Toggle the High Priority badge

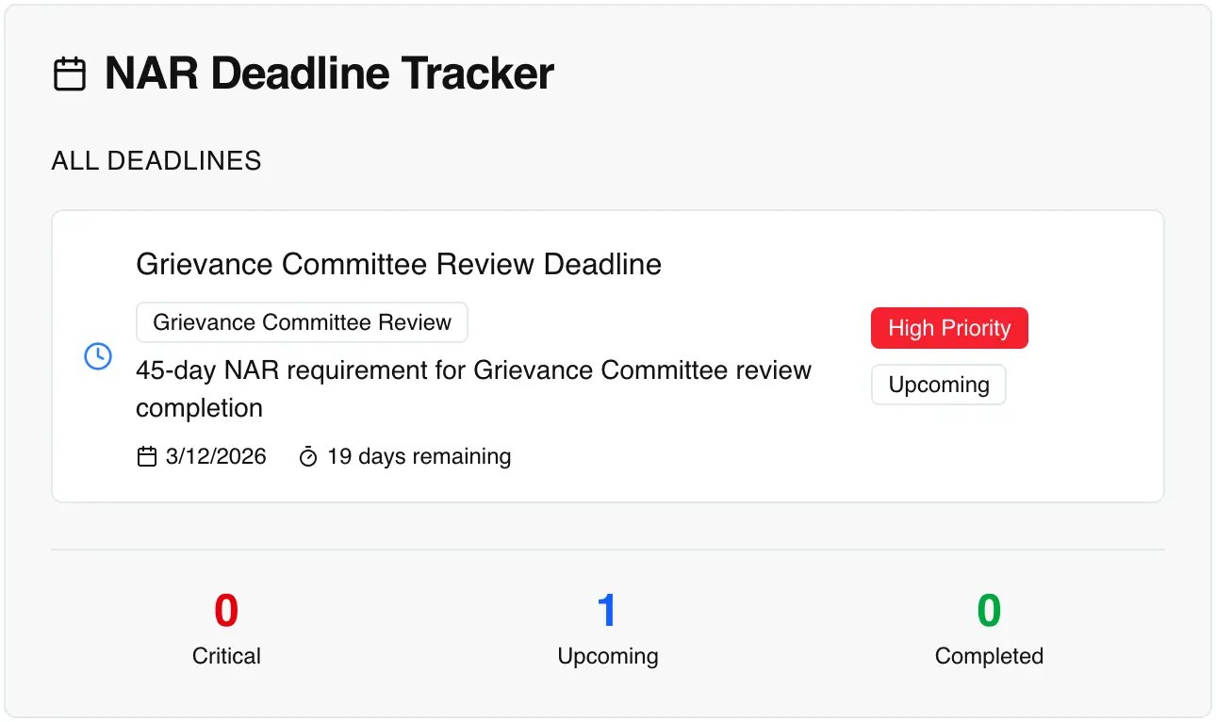(x=949, y=328)
